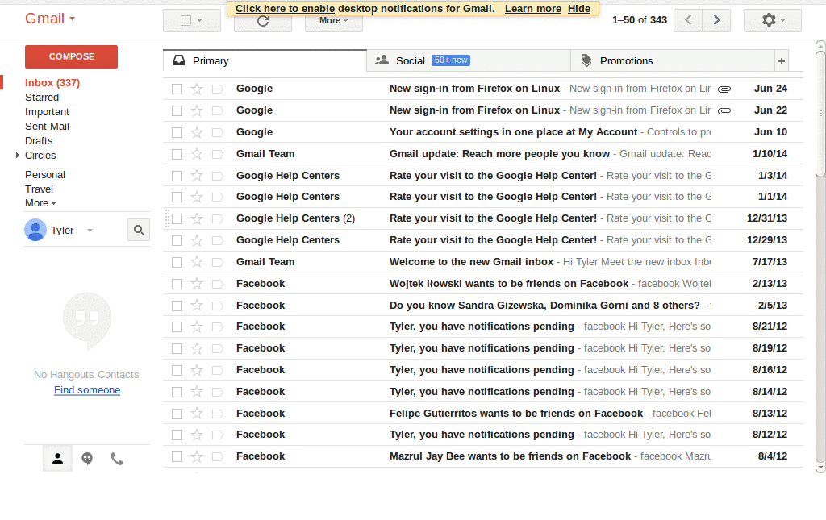Mark Sandra Giżewska Facebook email as important
Image resolution: width=826 pixels, height=520 pixels.
(x=217, y=306)
